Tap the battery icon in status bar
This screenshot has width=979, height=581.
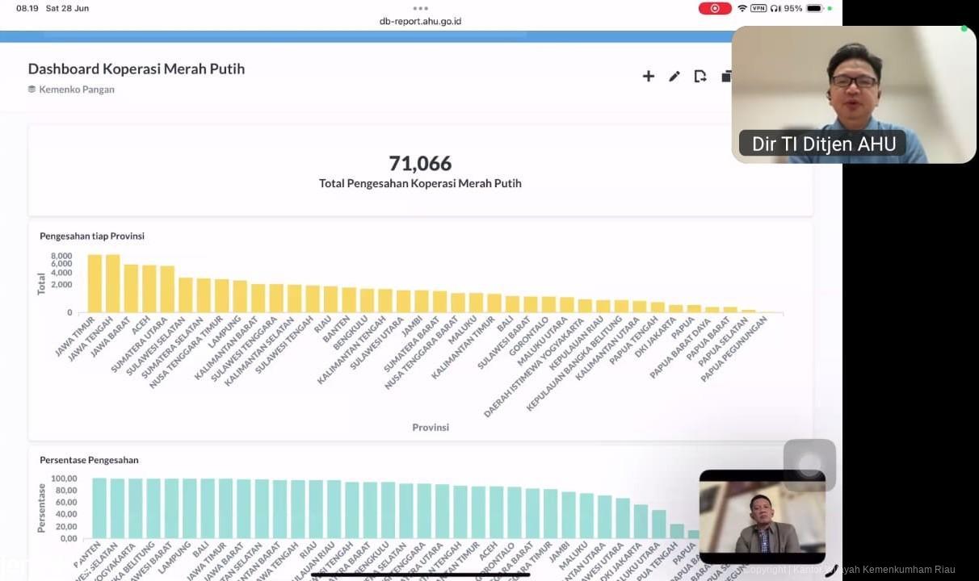click(814, 8)
